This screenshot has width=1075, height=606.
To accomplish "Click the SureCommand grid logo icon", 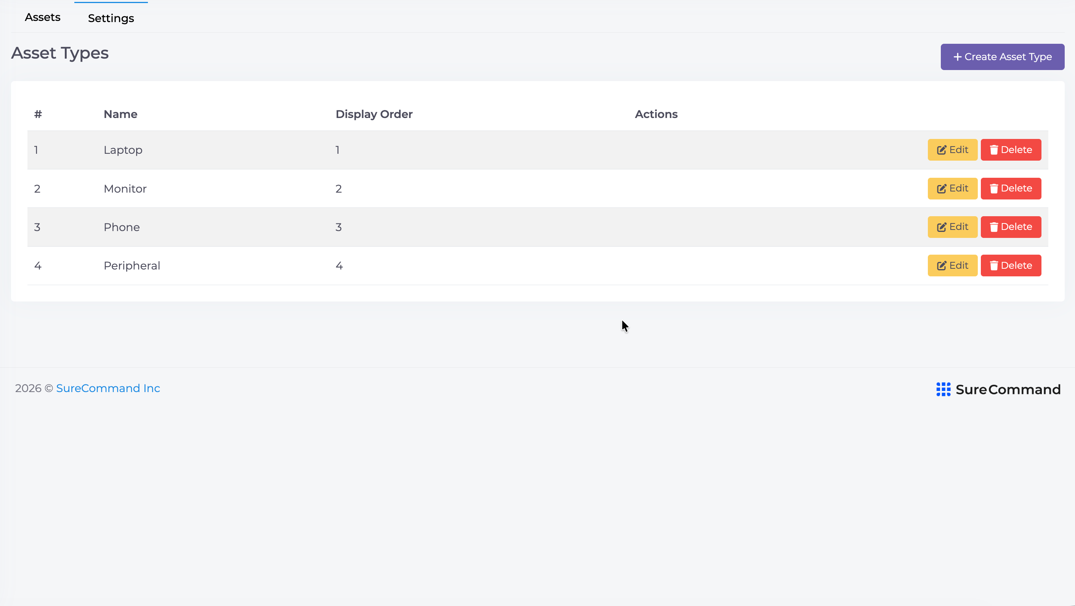I will [x=943, y=389].
